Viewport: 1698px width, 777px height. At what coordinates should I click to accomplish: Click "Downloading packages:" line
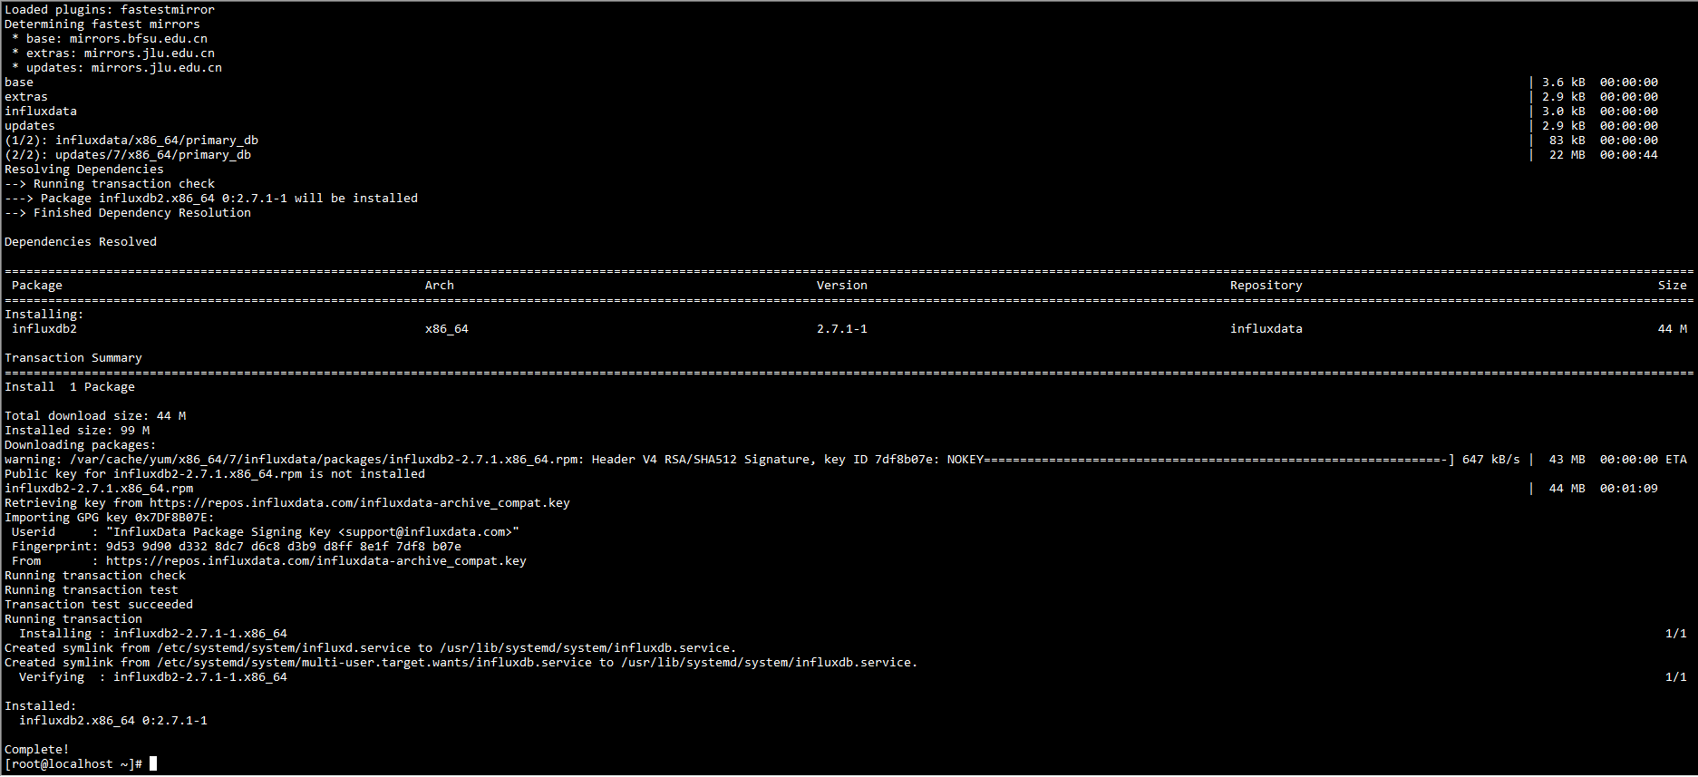81,445
